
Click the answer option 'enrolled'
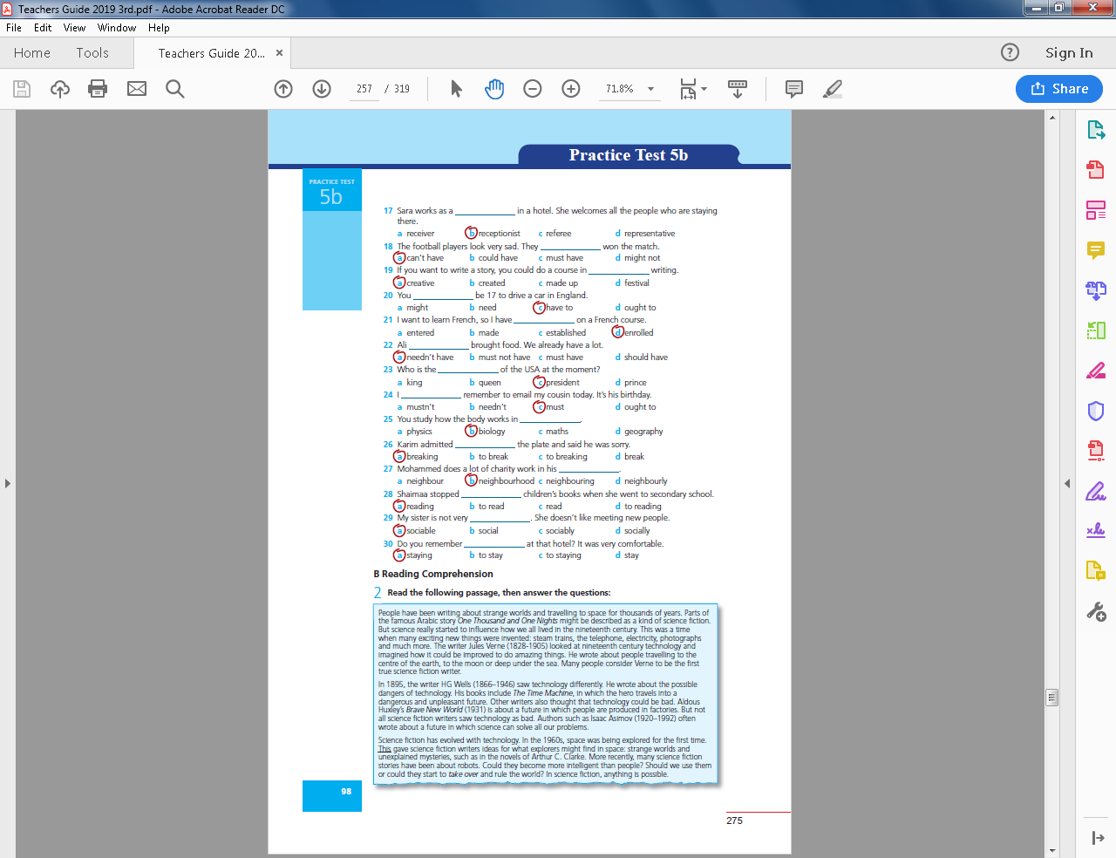pos(638,333)
